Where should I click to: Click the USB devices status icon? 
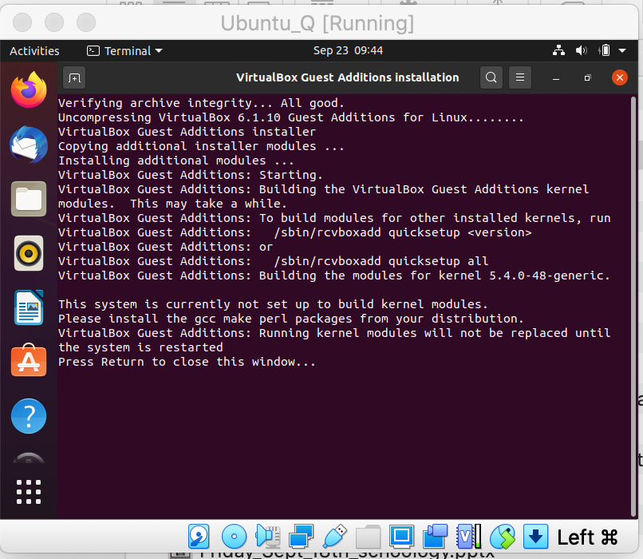pyautogui.click(x=335, y=536)
